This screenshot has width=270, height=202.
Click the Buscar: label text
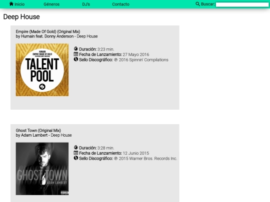(208, 4)
